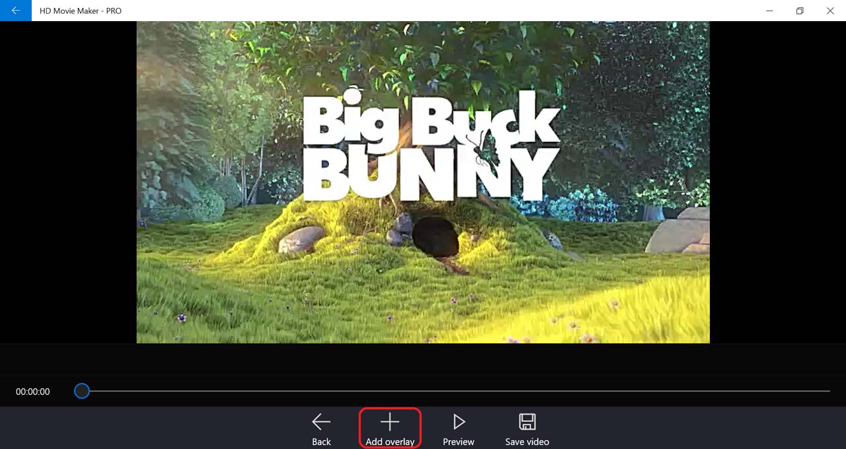The height and width of the screenshot is (449, 846).
Task: Click the 00:00:00 timestamp display
Action: click(33, 392)
